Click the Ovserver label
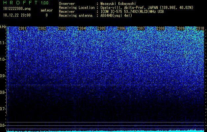Screen dimensions: 207x132 tap(67, 4)
